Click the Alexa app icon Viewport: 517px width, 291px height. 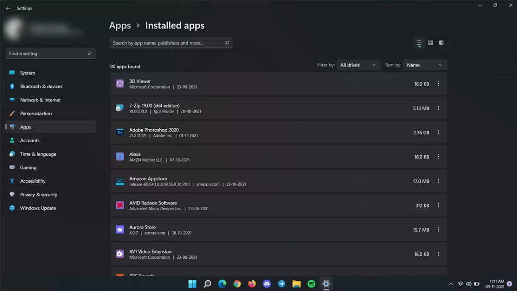[120, 157]
